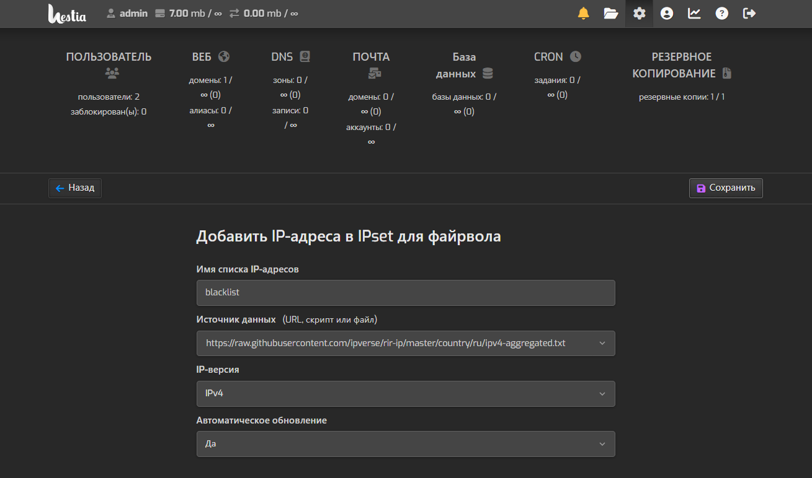Viewport: 812px width, 478px height.
Task: Click the disk usage icon in header
Action: click(159, 13)
